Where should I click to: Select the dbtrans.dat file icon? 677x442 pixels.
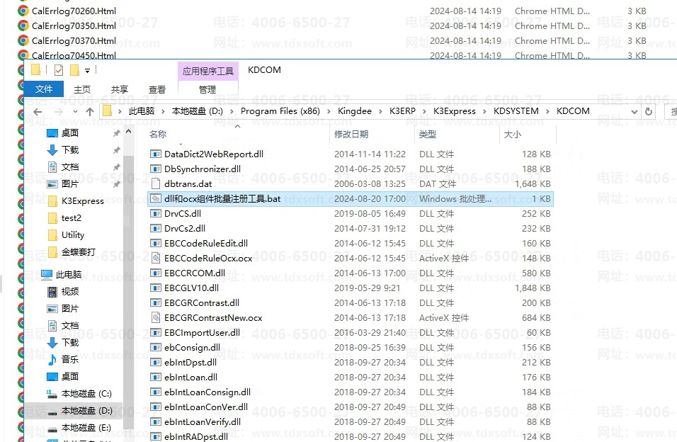(x=157, y=184)
